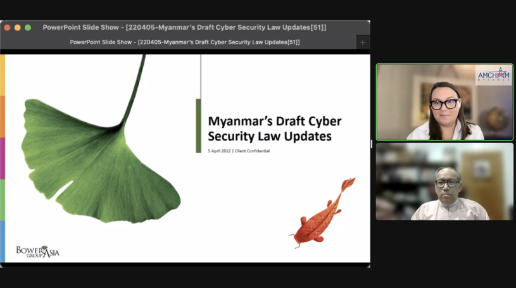Screen dimensions: 516x288
Task: Click the new tab plus button
Action: (x=363, y=42)
